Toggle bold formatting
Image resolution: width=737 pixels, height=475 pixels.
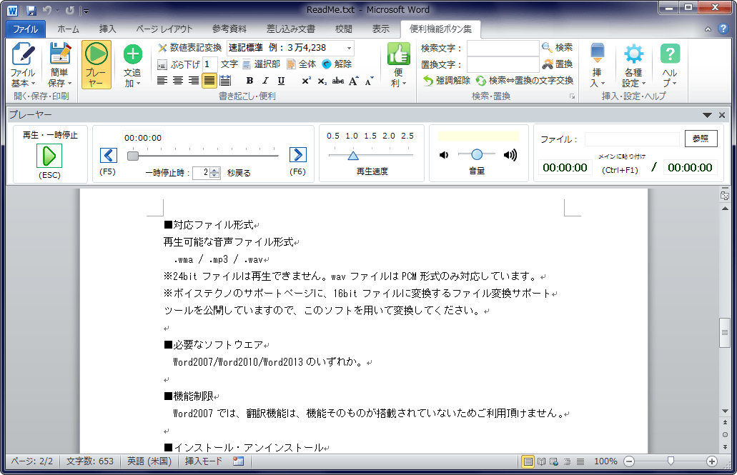(x=249, y=81)
